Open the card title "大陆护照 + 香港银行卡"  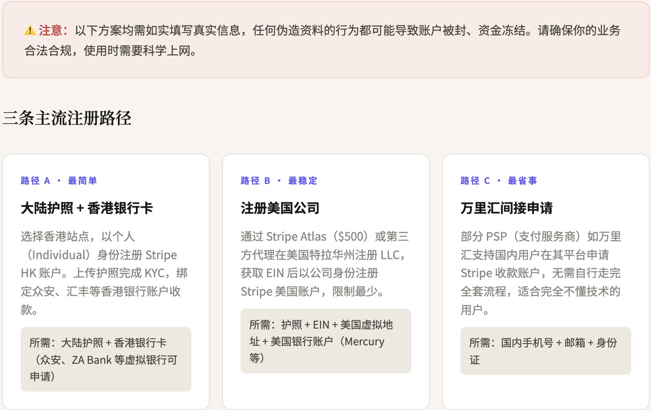[87, 208]
